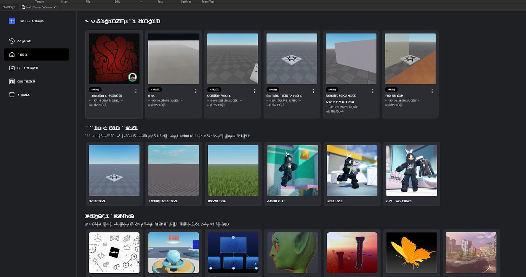Click the place file icon on the Helix Tower Defense tab

23,6
